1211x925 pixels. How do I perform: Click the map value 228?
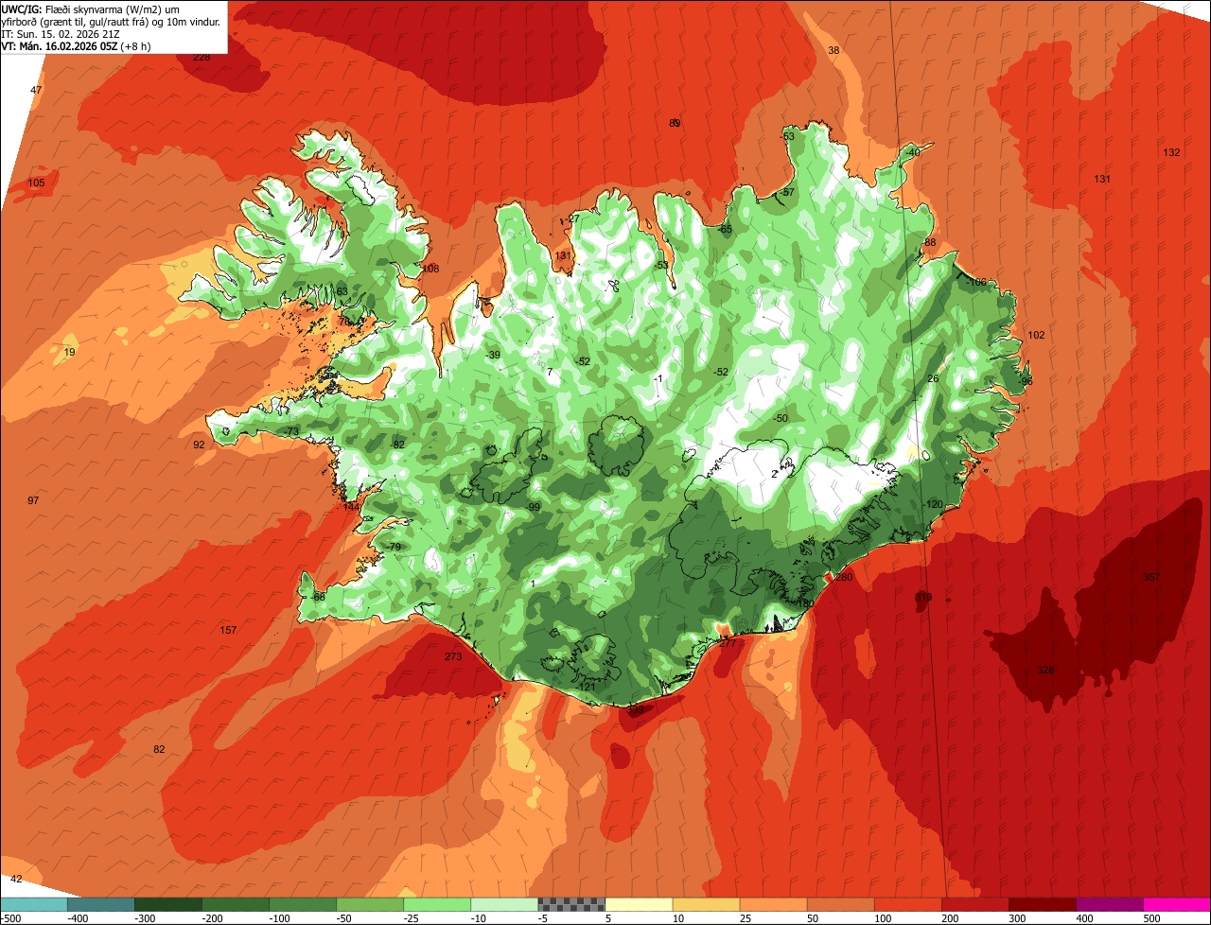[202, 57]
